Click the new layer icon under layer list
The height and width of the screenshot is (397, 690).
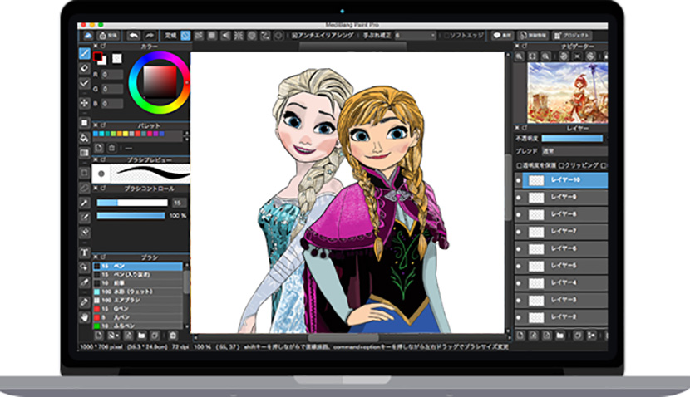click(x=520, y=336)
